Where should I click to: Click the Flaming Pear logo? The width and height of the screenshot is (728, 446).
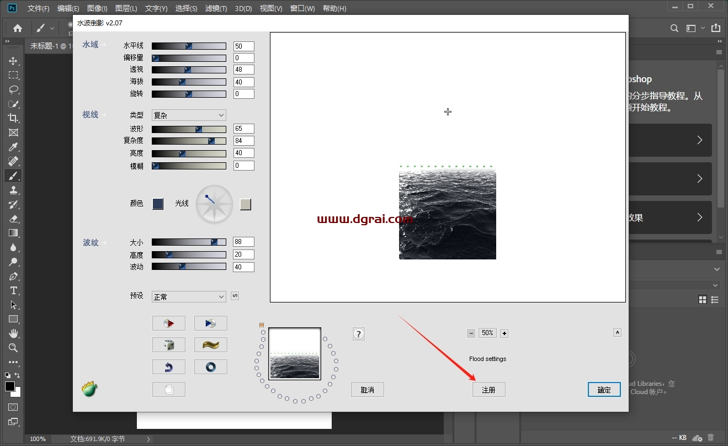(89, 390)
